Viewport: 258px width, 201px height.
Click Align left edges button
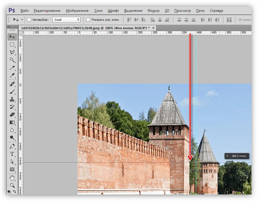click(153, 20)
